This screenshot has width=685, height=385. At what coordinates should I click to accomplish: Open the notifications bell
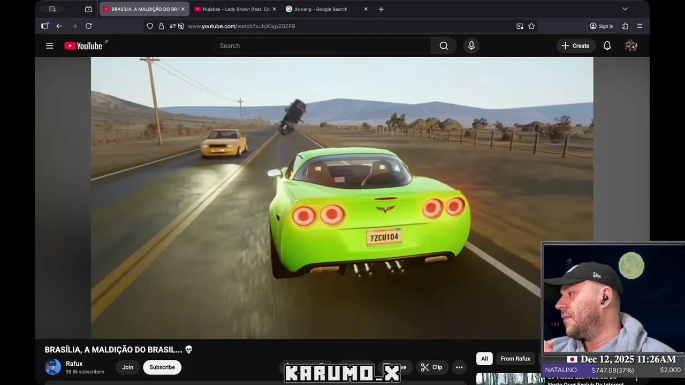607,46
